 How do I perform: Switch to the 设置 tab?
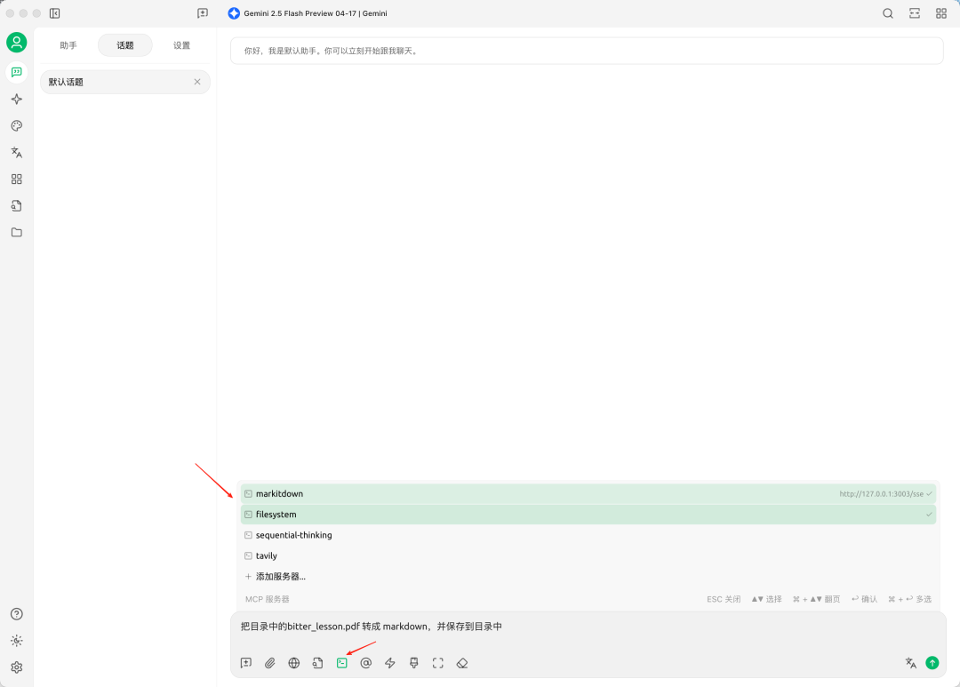(181, 45)
